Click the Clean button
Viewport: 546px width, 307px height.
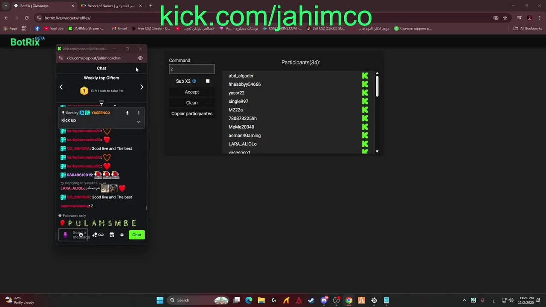192,103
